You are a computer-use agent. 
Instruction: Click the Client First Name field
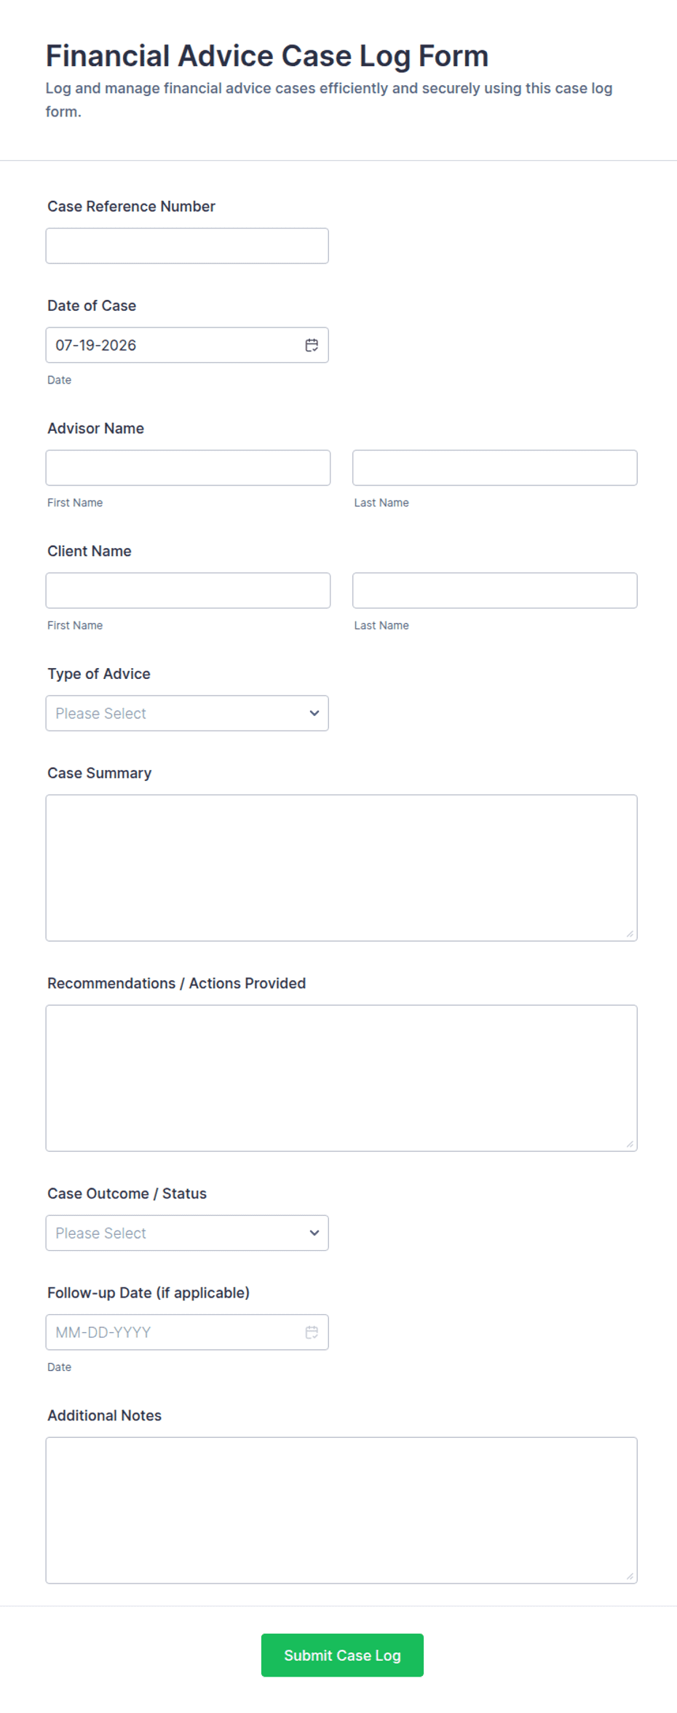coord(188,590)
